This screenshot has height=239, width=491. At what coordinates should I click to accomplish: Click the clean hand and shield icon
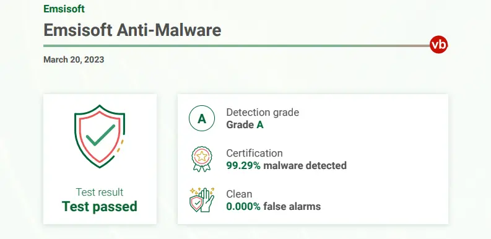[202, 199]
